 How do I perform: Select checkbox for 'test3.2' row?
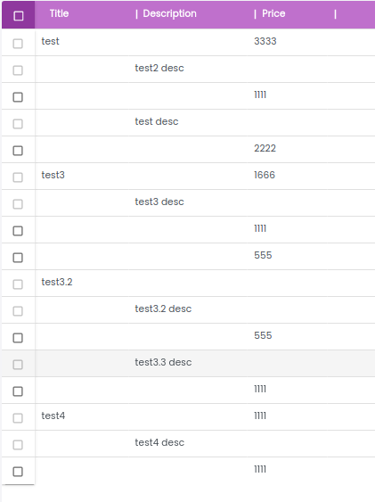click(x=18, y=284)
